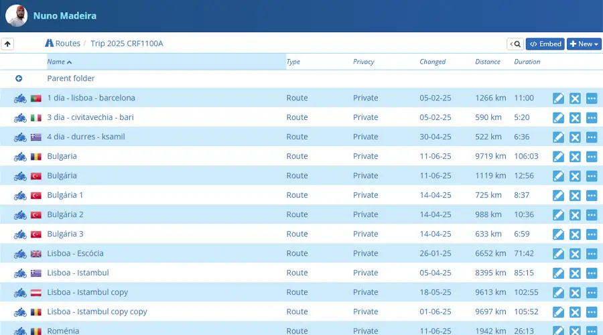Screen dimensions: 603x335
Task: Click the 102:55 duration value
Action: pyautogui.click(x=526, y=292)
